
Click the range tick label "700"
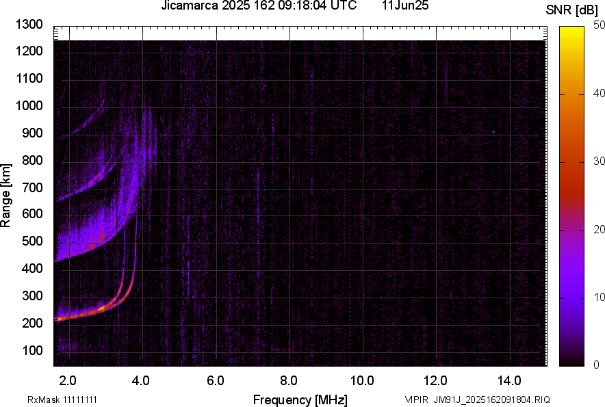click(32, 187)
